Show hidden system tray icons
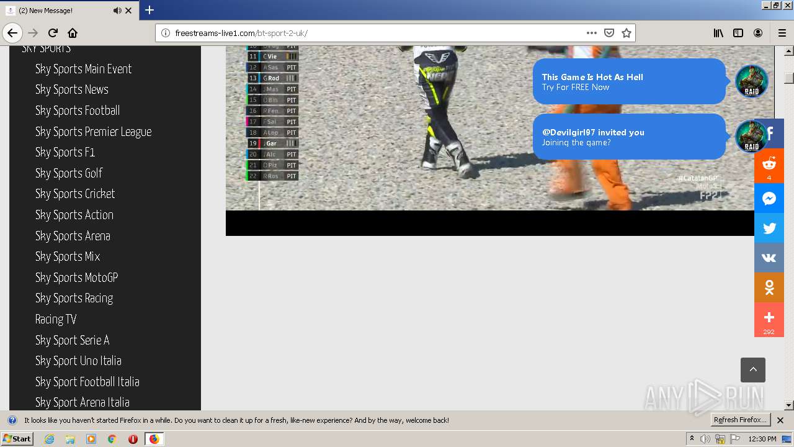 (x=692, y=439)
